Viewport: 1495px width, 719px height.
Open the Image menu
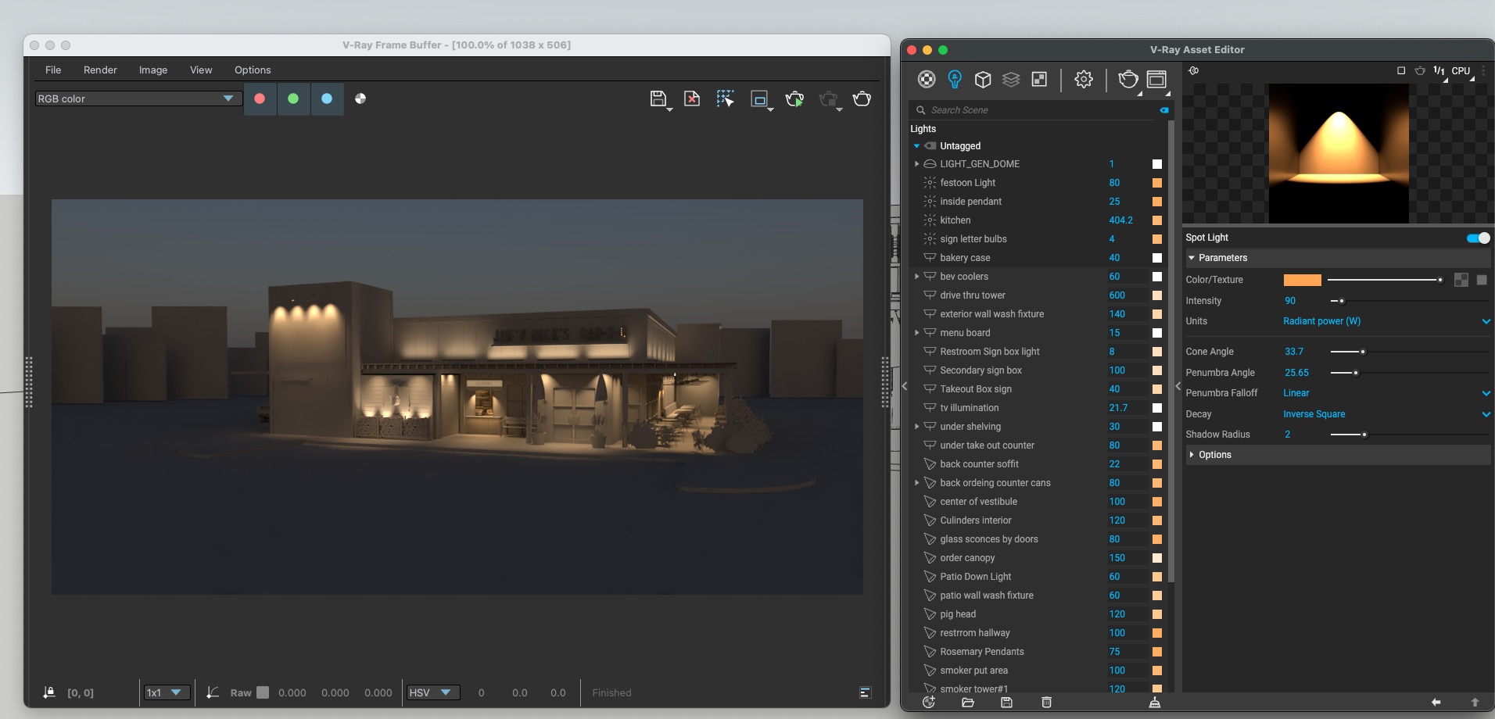(x=153, y=70)
